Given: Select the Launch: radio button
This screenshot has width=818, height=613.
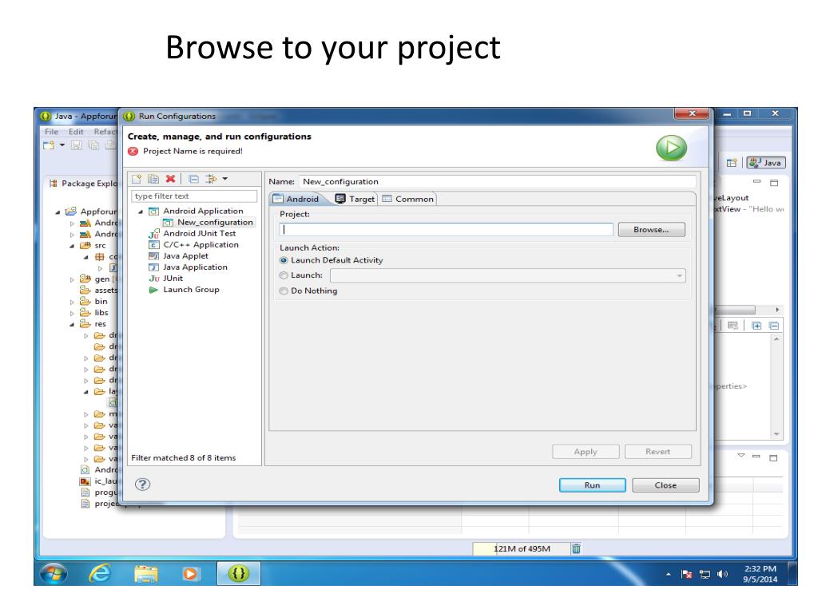Looking at the screenshot, I should (284, 275).
